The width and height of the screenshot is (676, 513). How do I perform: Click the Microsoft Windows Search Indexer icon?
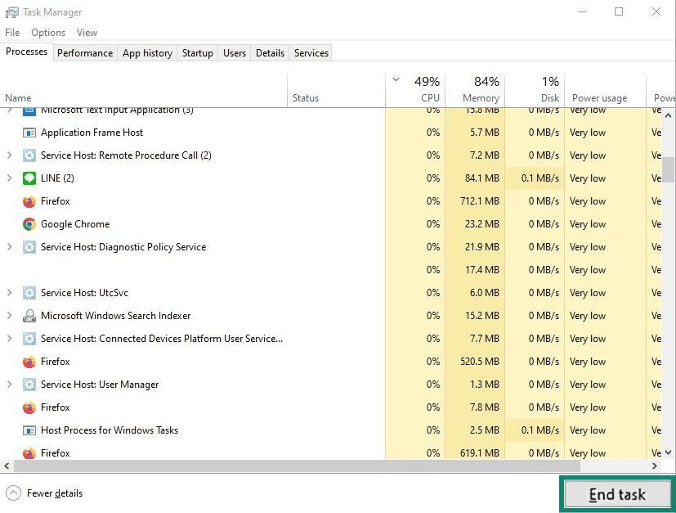(x=29, y=316)
